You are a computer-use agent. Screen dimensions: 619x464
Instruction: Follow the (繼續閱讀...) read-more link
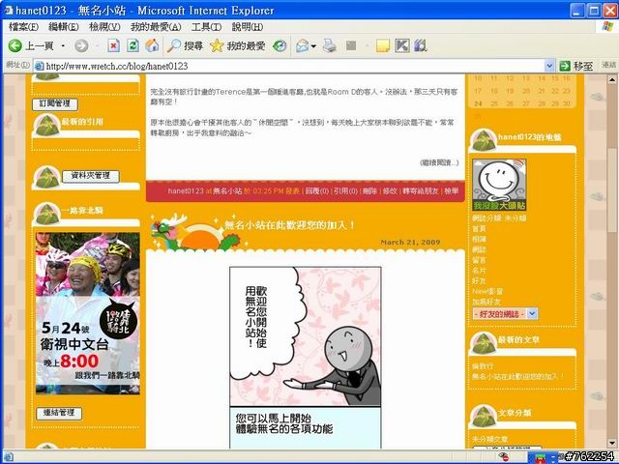pyautogui.click(x=439, y=162)
